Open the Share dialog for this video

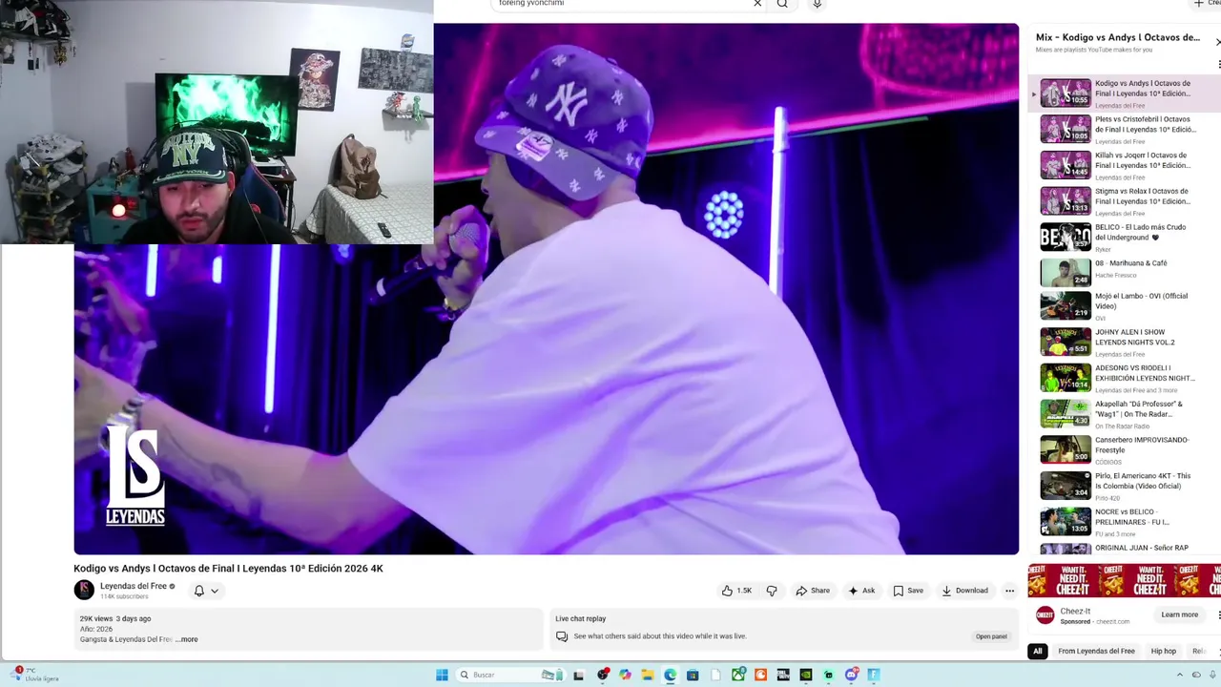pos(813,591)
